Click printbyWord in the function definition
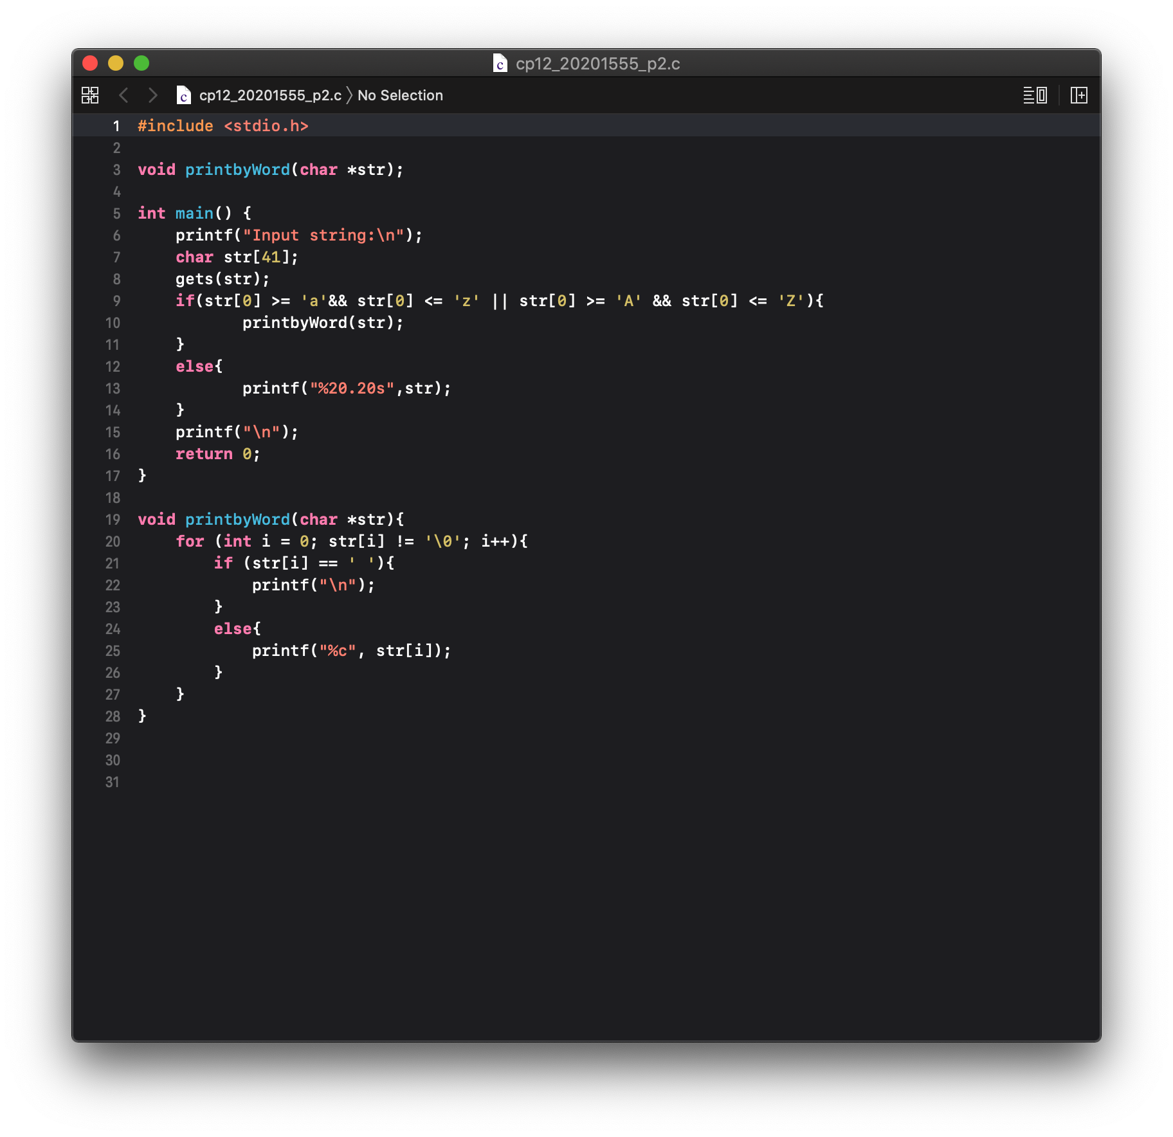 point(237,520)
